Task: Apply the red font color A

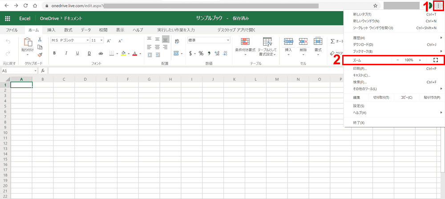Action: (x=135, y=53)
